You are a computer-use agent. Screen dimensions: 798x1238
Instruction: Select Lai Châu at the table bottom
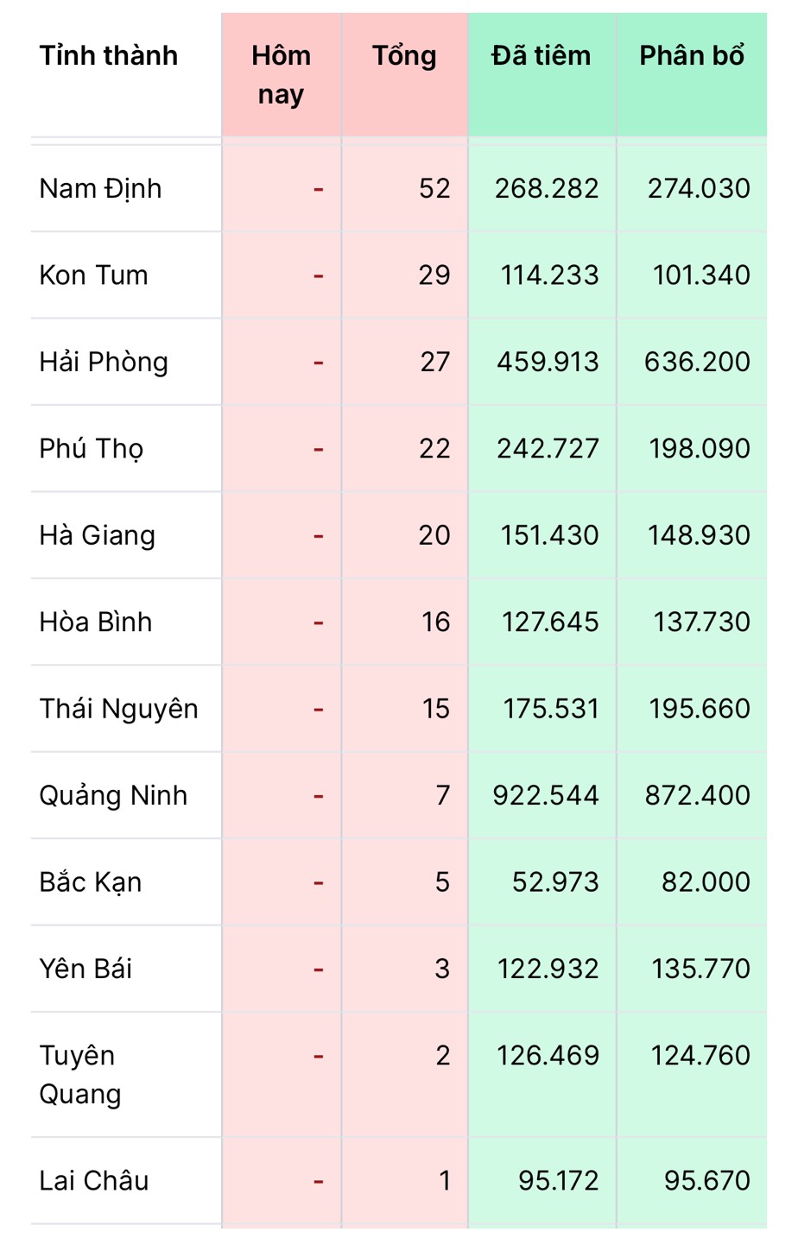tap(94, 1180)
